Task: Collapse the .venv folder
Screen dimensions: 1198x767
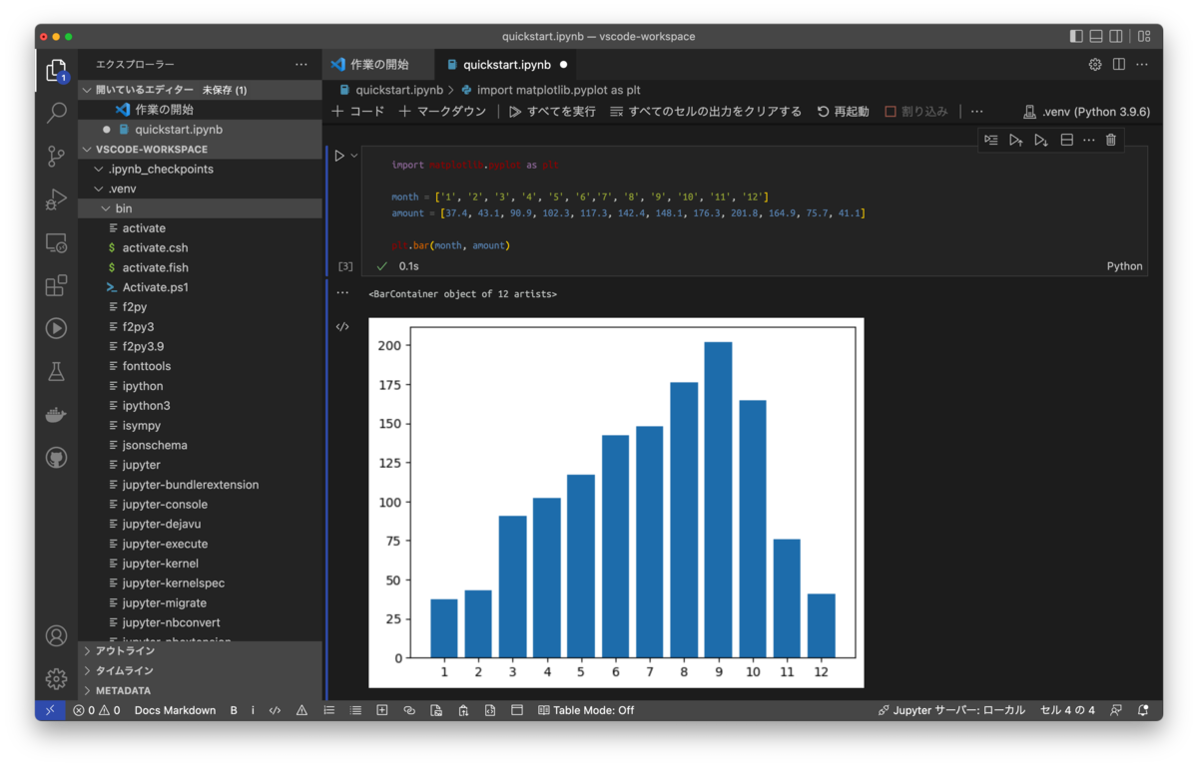Action: click(x=200, y=189)
